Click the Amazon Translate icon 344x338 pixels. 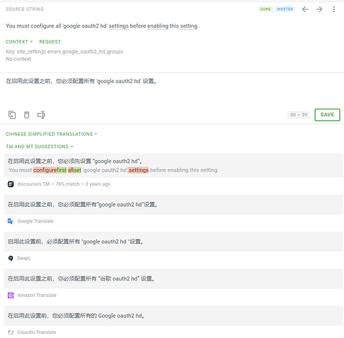tap(11, 295)
